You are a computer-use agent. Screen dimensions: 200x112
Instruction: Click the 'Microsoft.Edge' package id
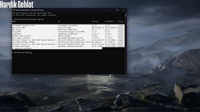65,28
